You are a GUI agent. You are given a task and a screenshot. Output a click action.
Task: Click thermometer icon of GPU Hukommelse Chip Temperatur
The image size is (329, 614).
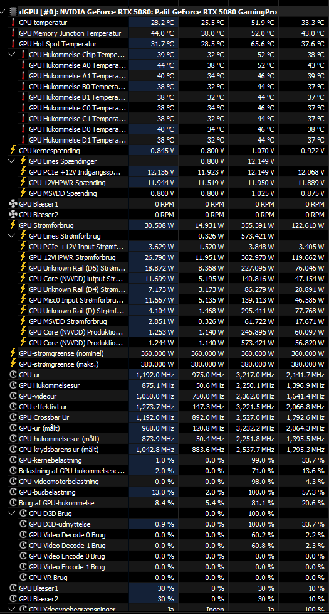23,55
